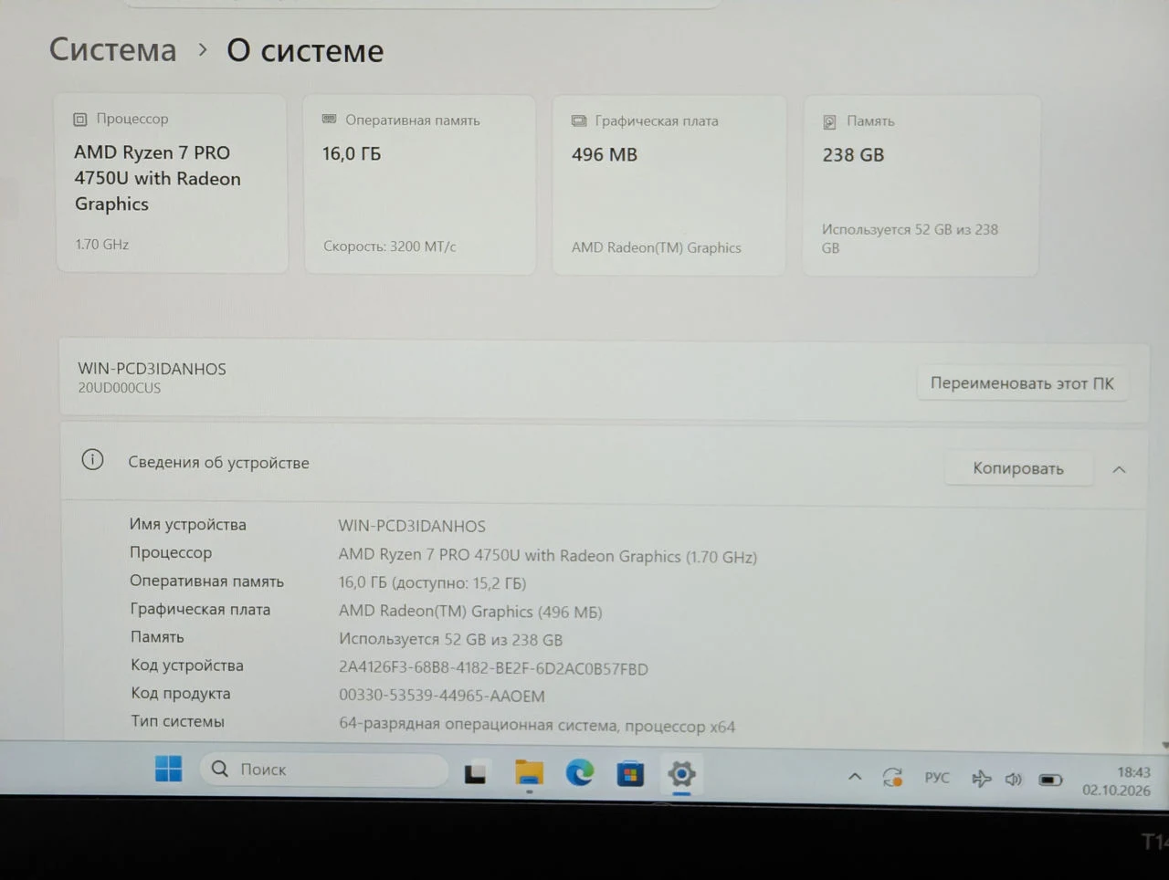Collapse the Сведения об устройстве section
The image size is (1169, 880).
[1119, 469]
